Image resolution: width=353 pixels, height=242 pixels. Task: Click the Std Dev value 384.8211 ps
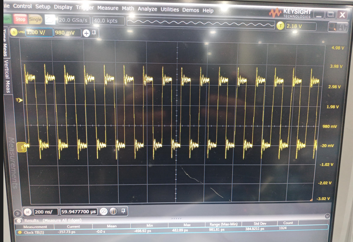click(x=255, y=229)
